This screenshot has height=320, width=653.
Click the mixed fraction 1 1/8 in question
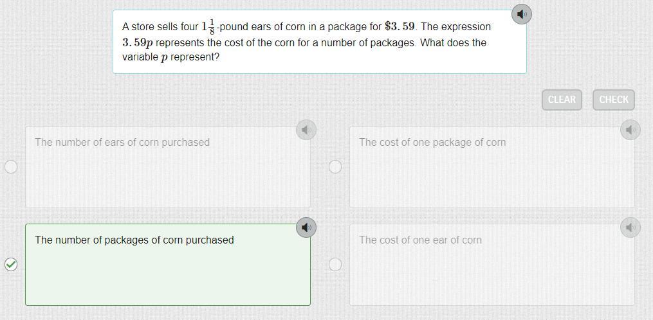pos(208,27)
